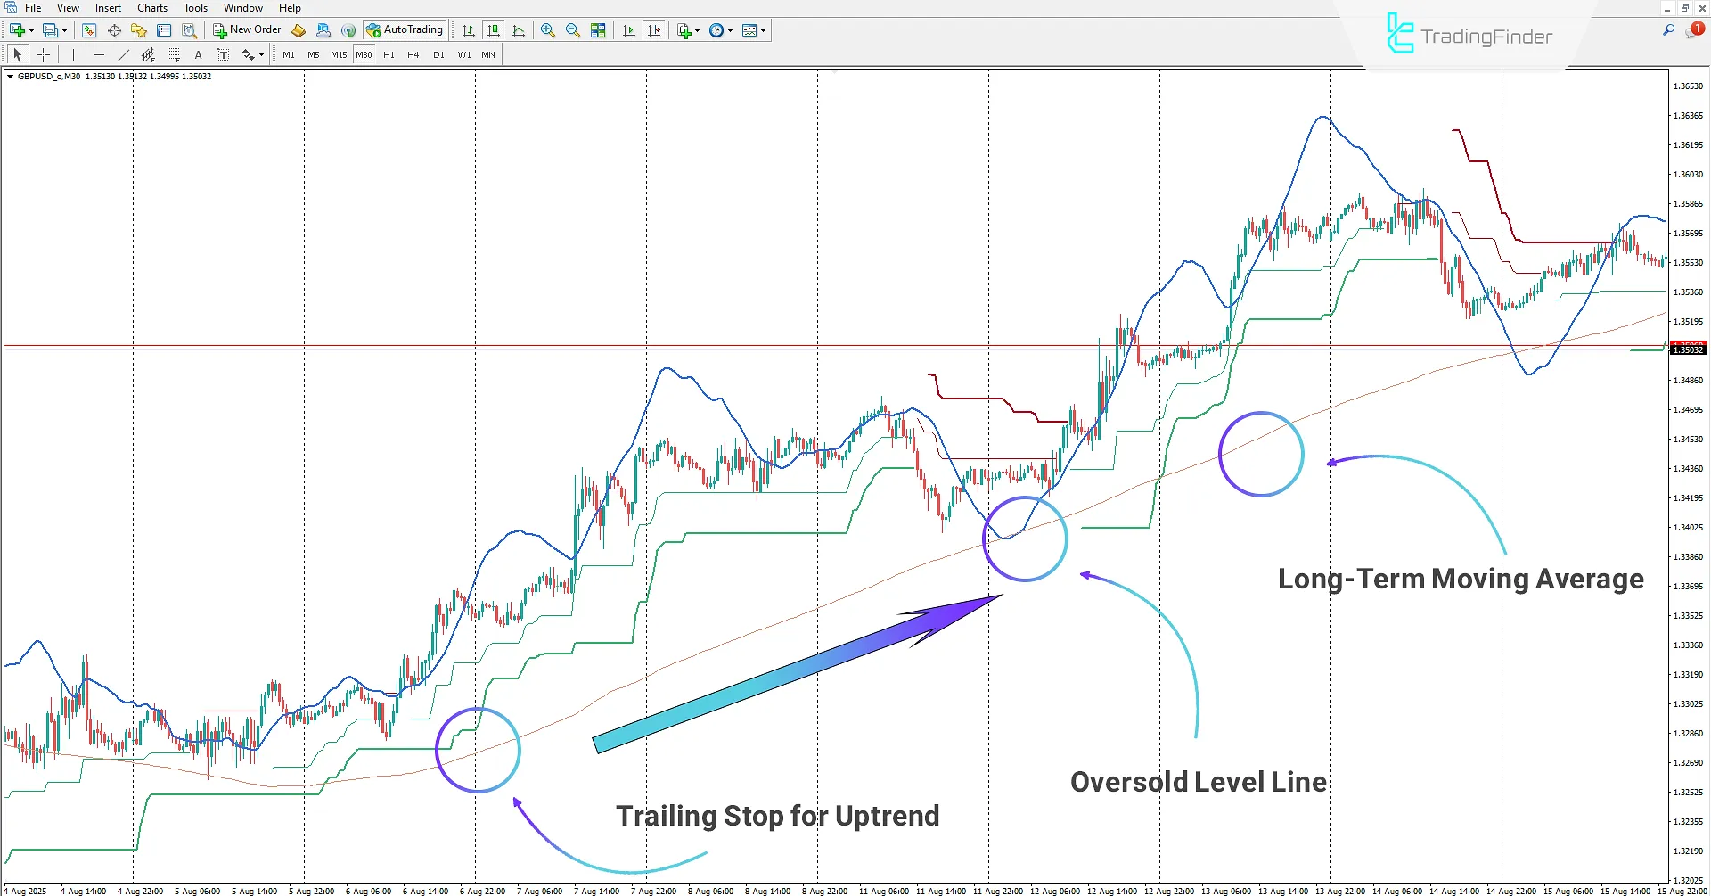
Task: Click the GBPUSD M30 chart title label
Action: click(49, 77)
